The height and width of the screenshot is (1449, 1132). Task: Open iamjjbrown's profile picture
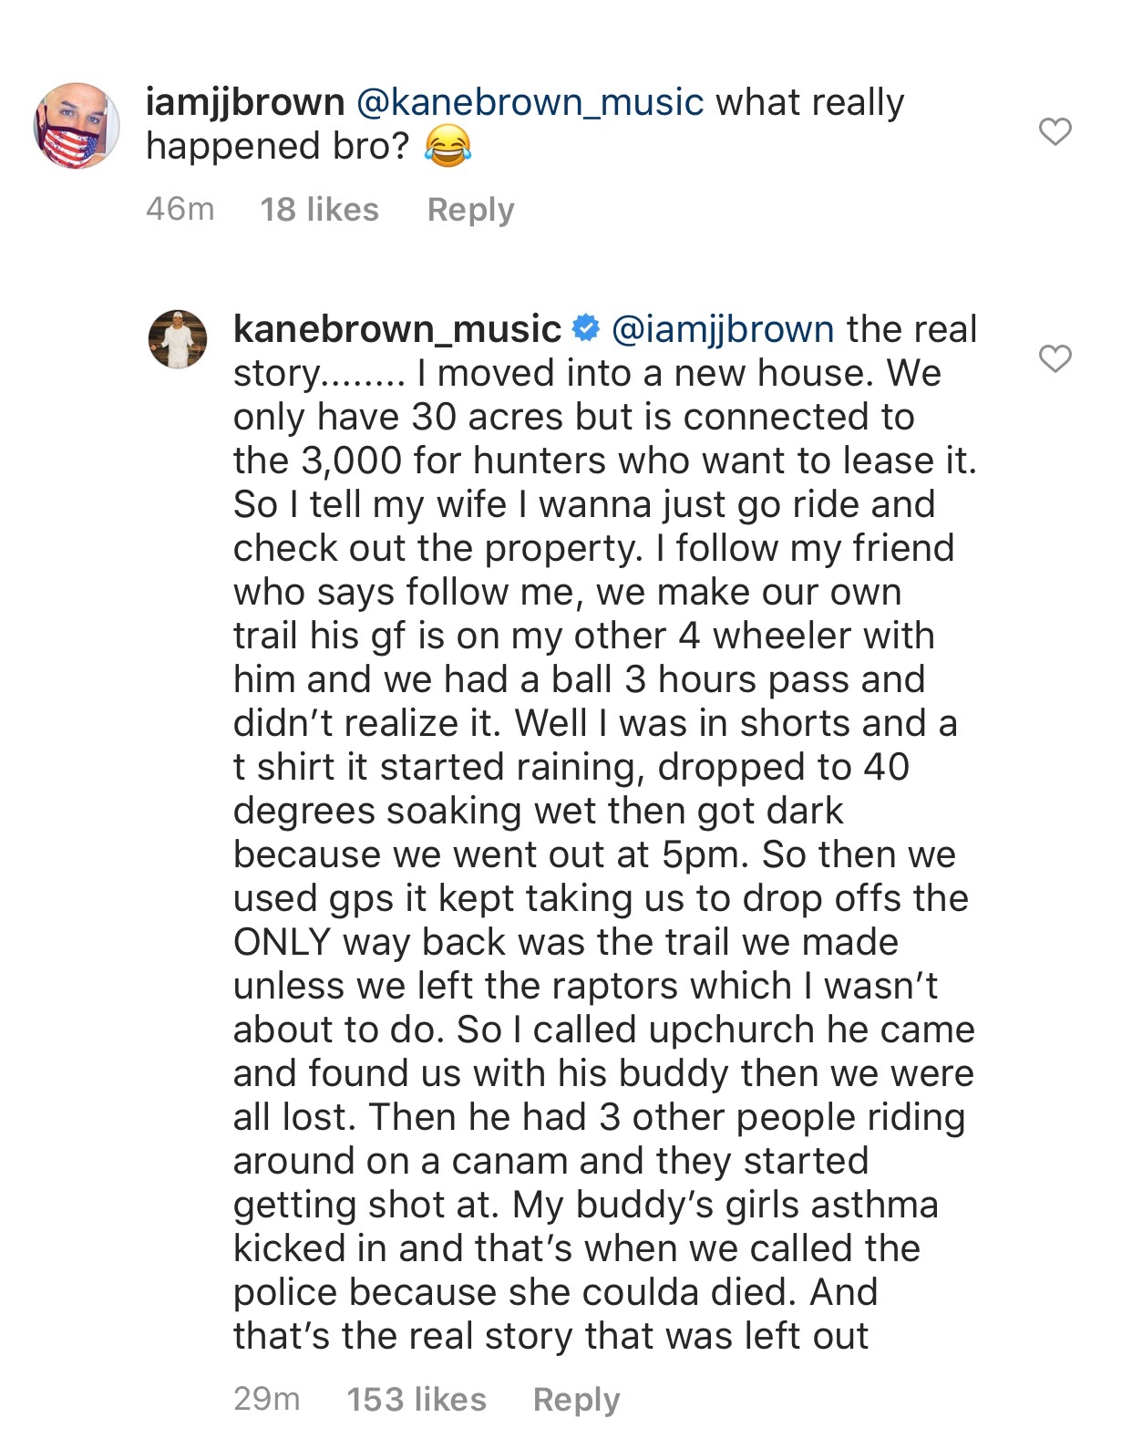pos(77,126)
